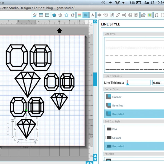Image resolution: width=164 pixels, height=164 pixels.
Task: Choose the short dashed line style
Action: tap(135, 48)
